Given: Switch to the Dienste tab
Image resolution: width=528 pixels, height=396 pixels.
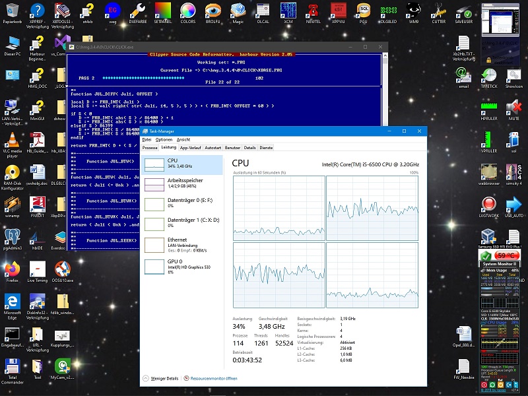Looking at the screenshot, I should [x=266, y=147].
